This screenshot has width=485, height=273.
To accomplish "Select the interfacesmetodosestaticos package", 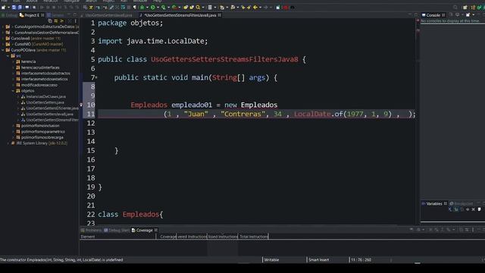I will tap(44, 79).
